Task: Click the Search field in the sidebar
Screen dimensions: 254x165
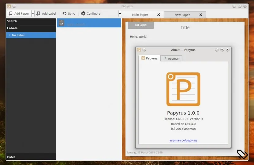Action: click(x=31, y=21)
